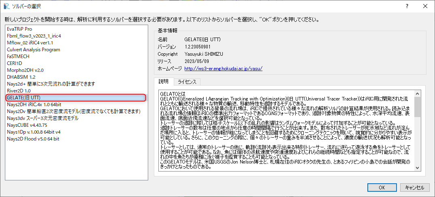
Task: Select Nays2d+ 簡単に3次元流れ solver
Action: click(76, 84)
